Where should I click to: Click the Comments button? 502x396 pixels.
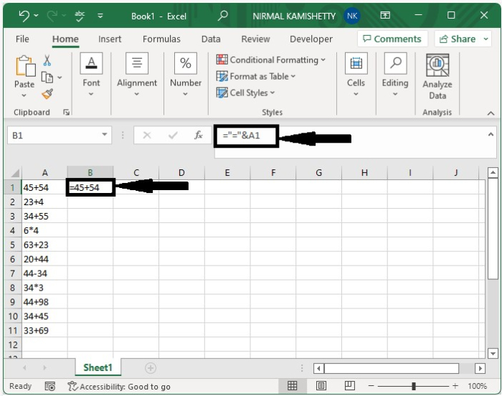tap(392, 39)
